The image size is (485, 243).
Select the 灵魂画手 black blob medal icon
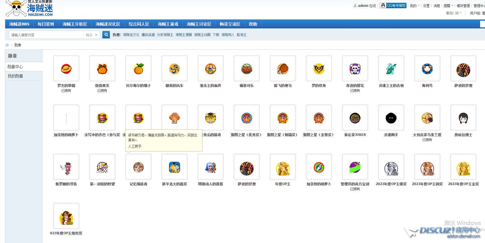pos(391,118)
